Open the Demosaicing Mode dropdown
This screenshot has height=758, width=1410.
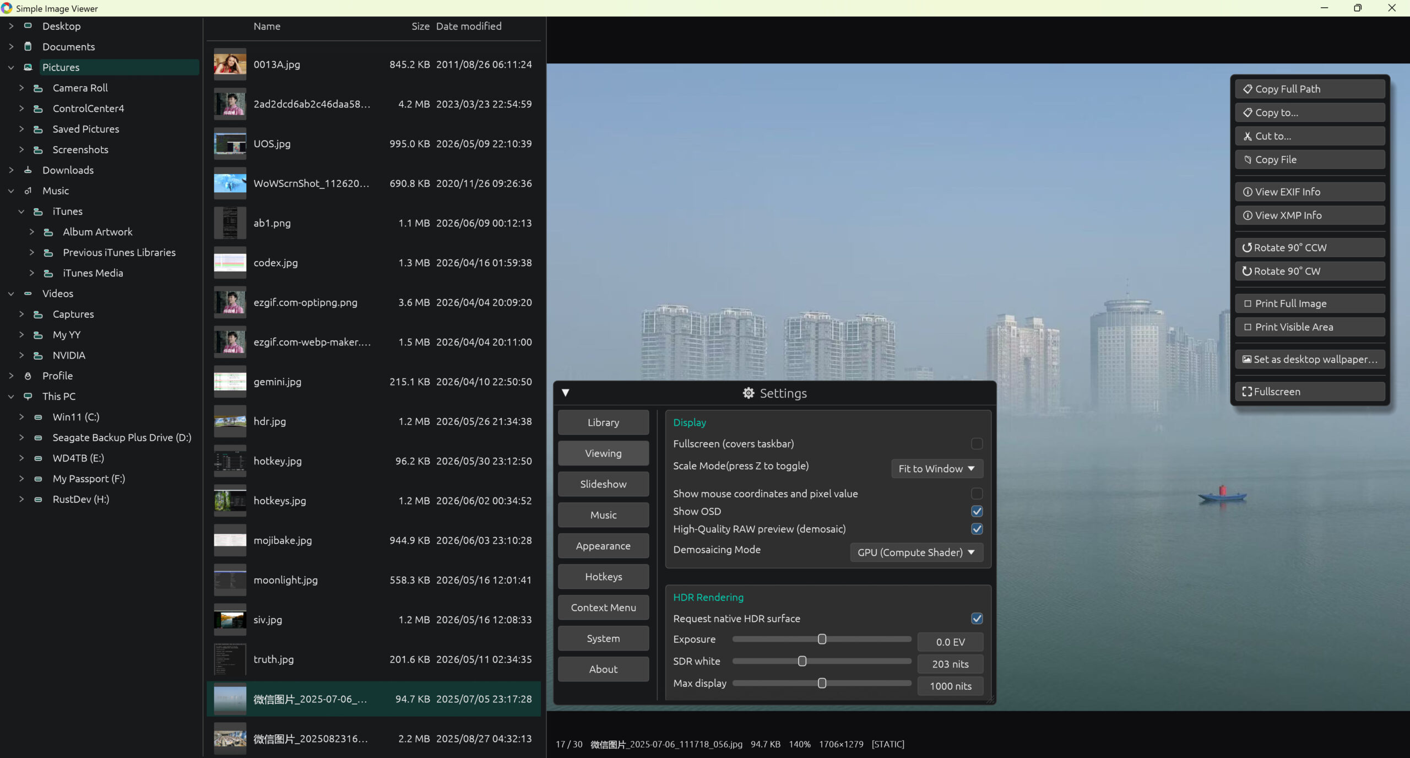coord(916,553)
